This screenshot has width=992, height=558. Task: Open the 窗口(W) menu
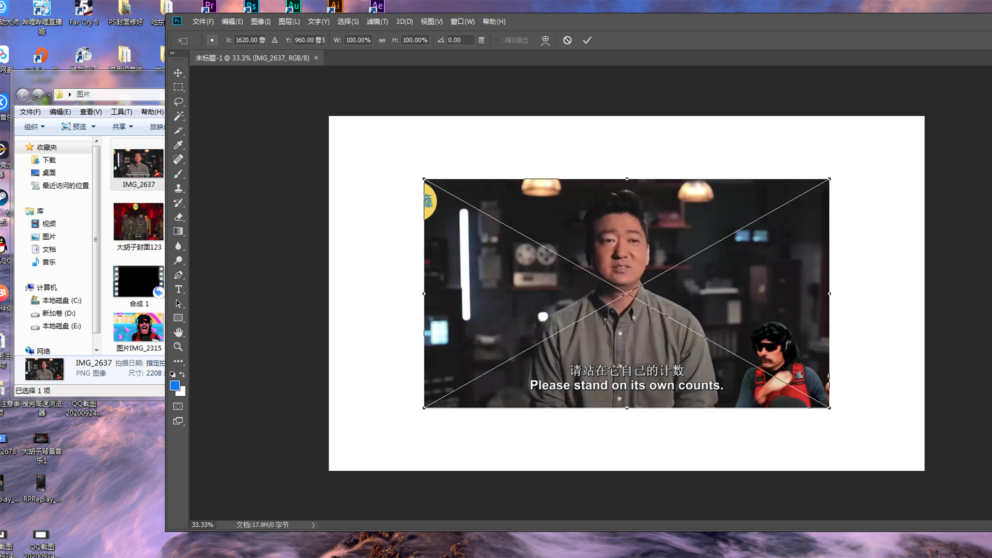click(462, 22)
